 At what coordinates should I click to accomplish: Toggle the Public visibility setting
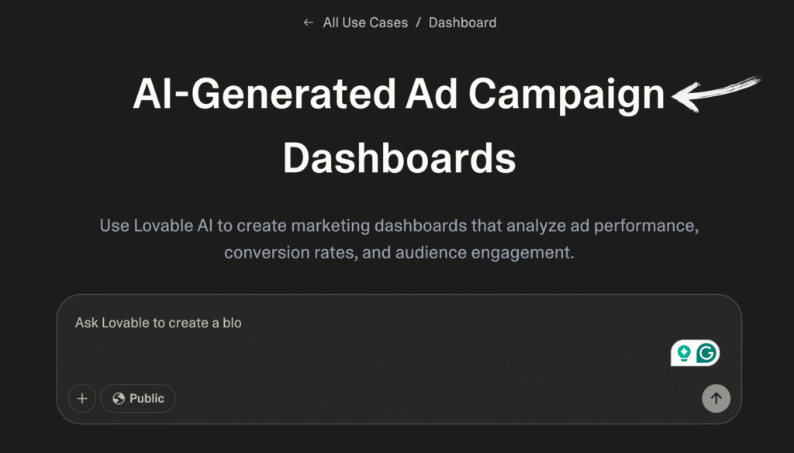pyautogui.click(x=138, y=398)
